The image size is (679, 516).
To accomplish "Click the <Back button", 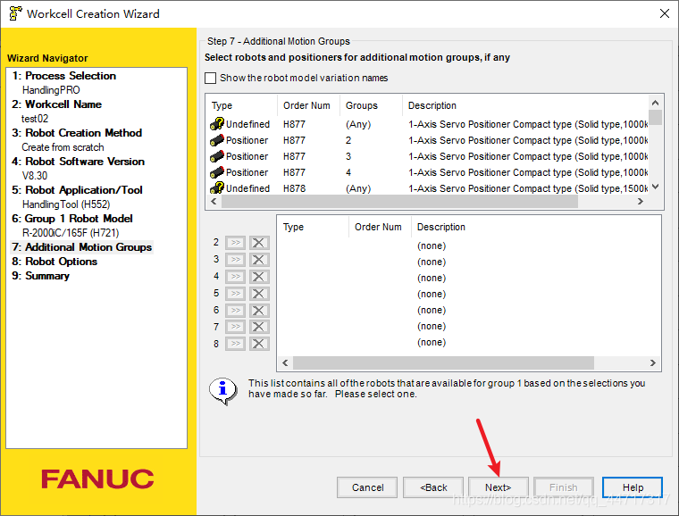I will pos(433,487).
